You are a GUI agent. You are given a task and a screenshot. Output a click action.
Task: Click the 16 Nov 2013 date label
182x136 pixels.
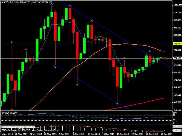coord(7,134)
